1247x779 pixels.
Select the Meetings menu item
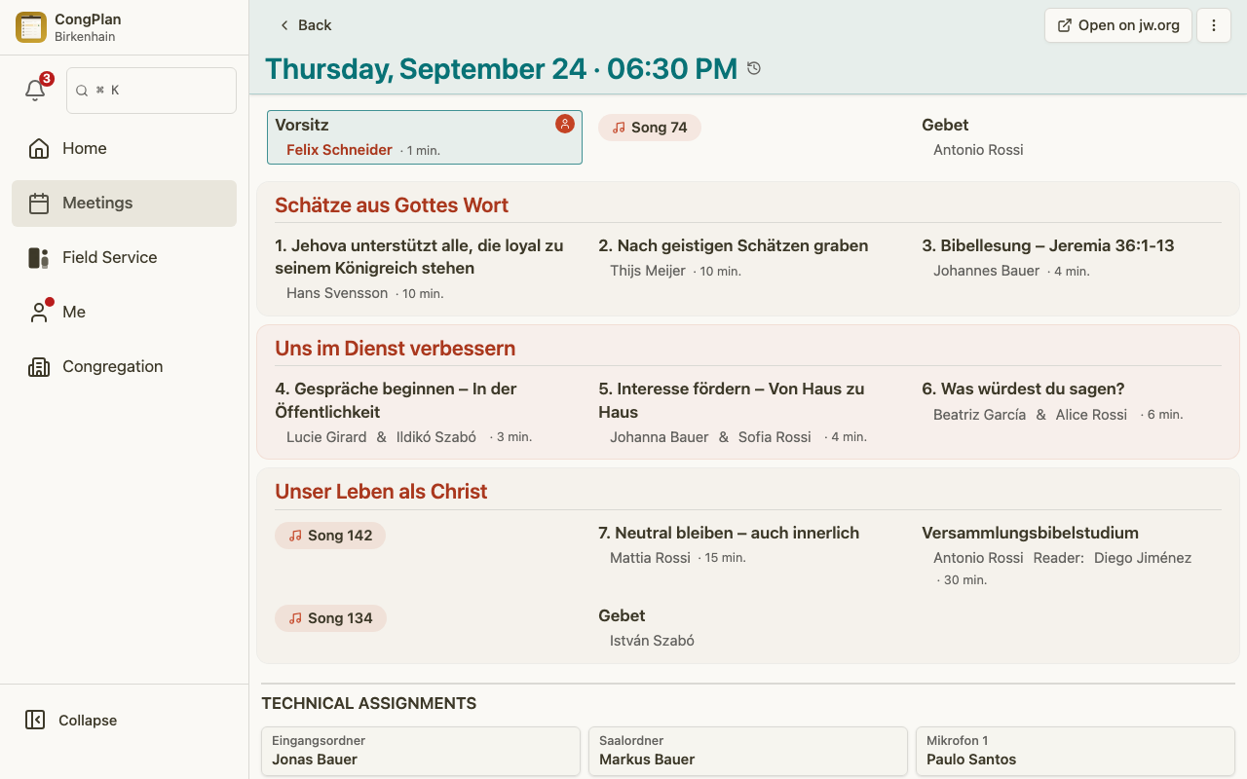pyautogui.click(x=125, y=203)
